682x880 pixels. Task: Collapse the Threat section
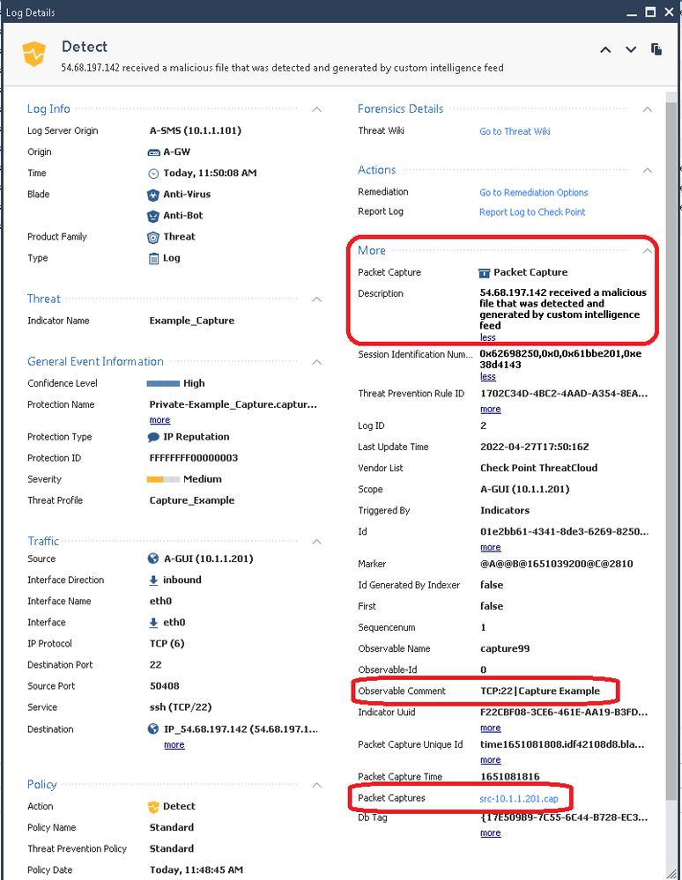point(316,299)
